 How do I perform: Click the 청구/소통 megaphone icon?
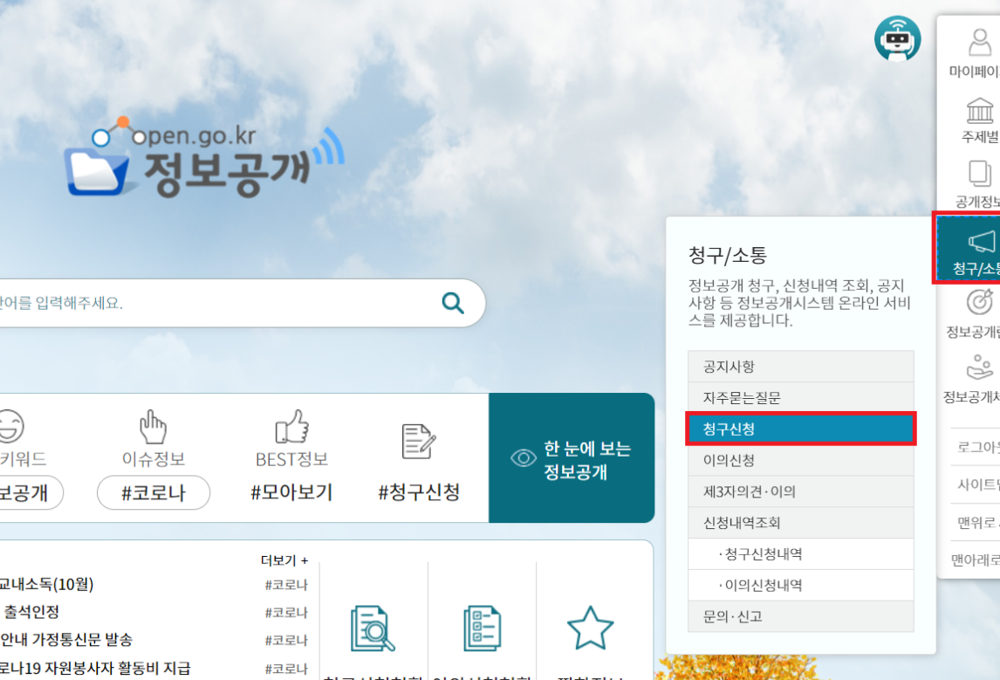pos(980,243)
